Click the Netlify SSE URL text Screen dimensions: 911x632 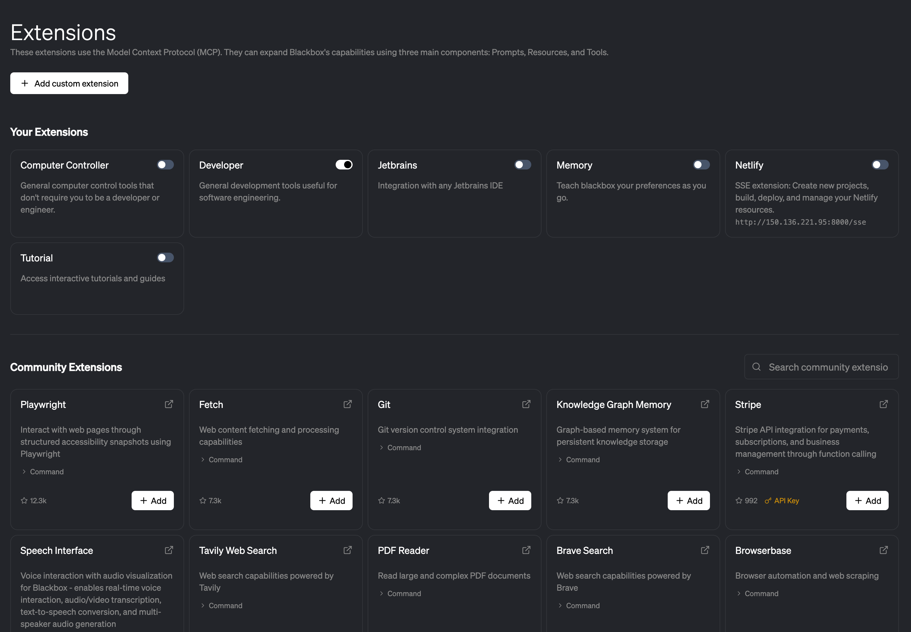pos(801,222)
